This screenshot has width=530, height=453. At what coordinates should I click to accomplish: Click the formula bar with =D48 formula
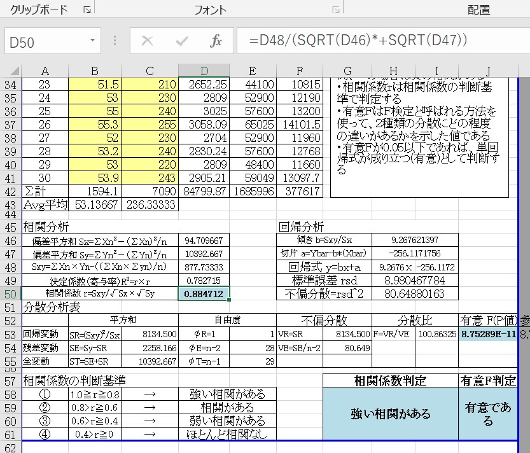click(x=383, y=41)
